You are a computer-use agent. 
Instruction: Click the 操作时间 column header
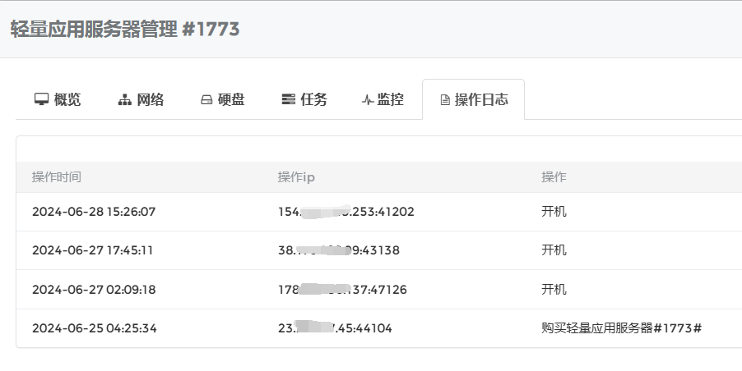57,177
